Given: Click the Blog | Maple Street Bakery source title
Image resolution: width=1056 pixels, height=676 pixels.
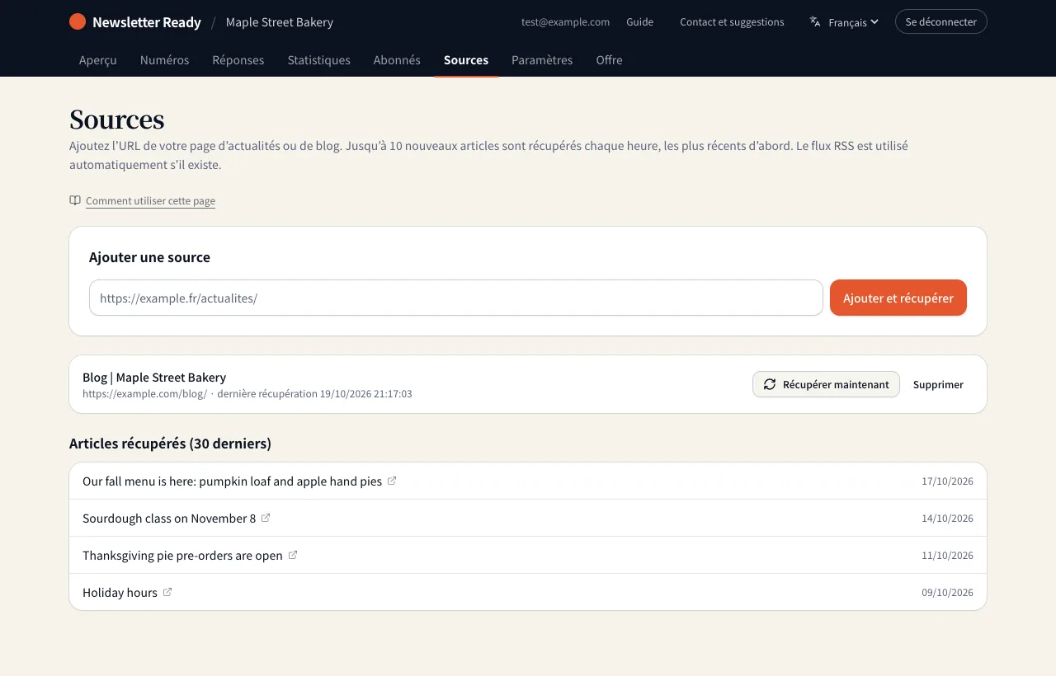Looking at the screenshot, I should tap(154, 377).
